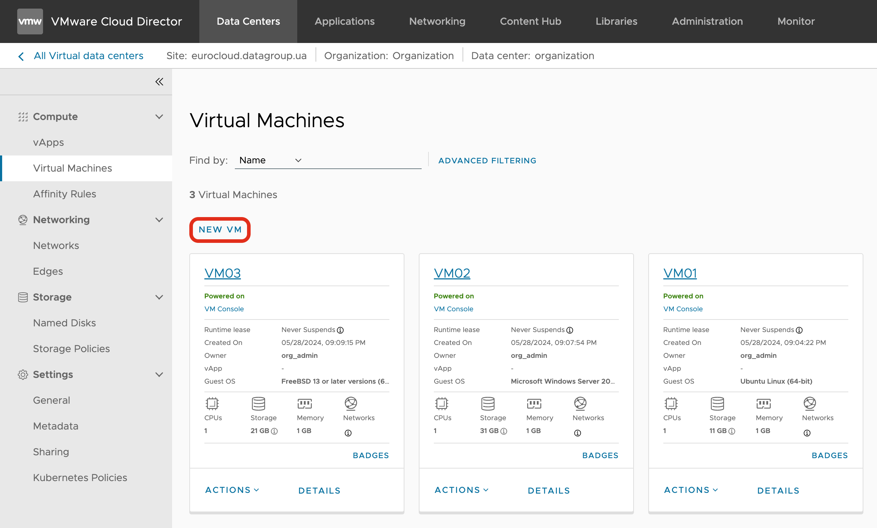The width and height of the screenshot is (877, 528).
Task: Click the Memory icon on VM02 card
Action: (534, 404)
